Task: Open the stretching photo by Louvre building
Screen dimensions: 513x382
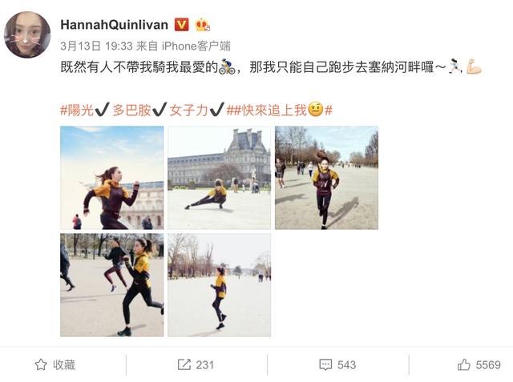Action: pos(219,178)
